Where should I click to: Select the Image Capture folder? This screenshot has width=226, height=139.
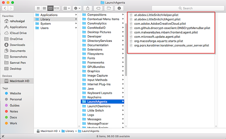coord(103,76)
